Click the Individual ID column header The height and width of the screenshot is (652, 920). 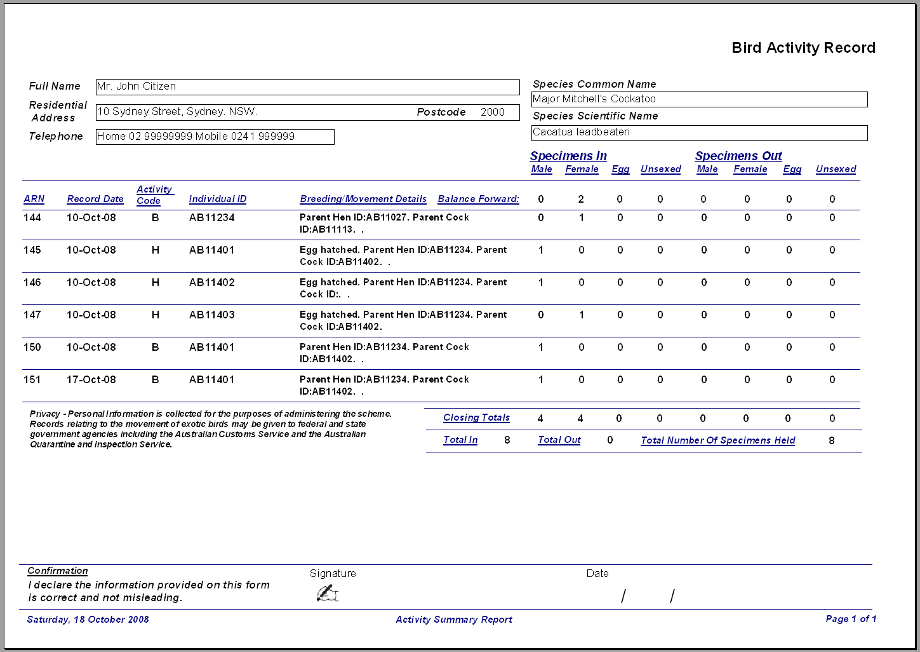[218, 199]
